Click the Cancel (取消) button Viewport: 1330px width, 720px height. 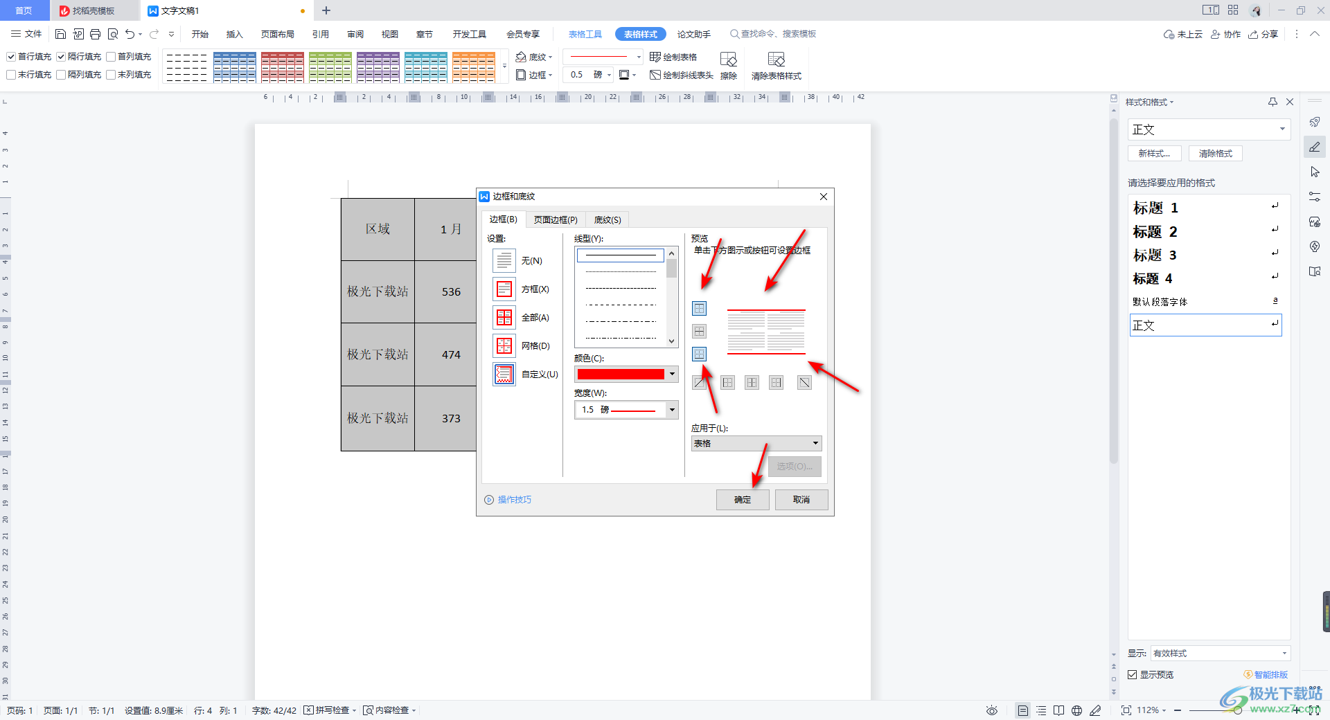[x=801, y=500]
